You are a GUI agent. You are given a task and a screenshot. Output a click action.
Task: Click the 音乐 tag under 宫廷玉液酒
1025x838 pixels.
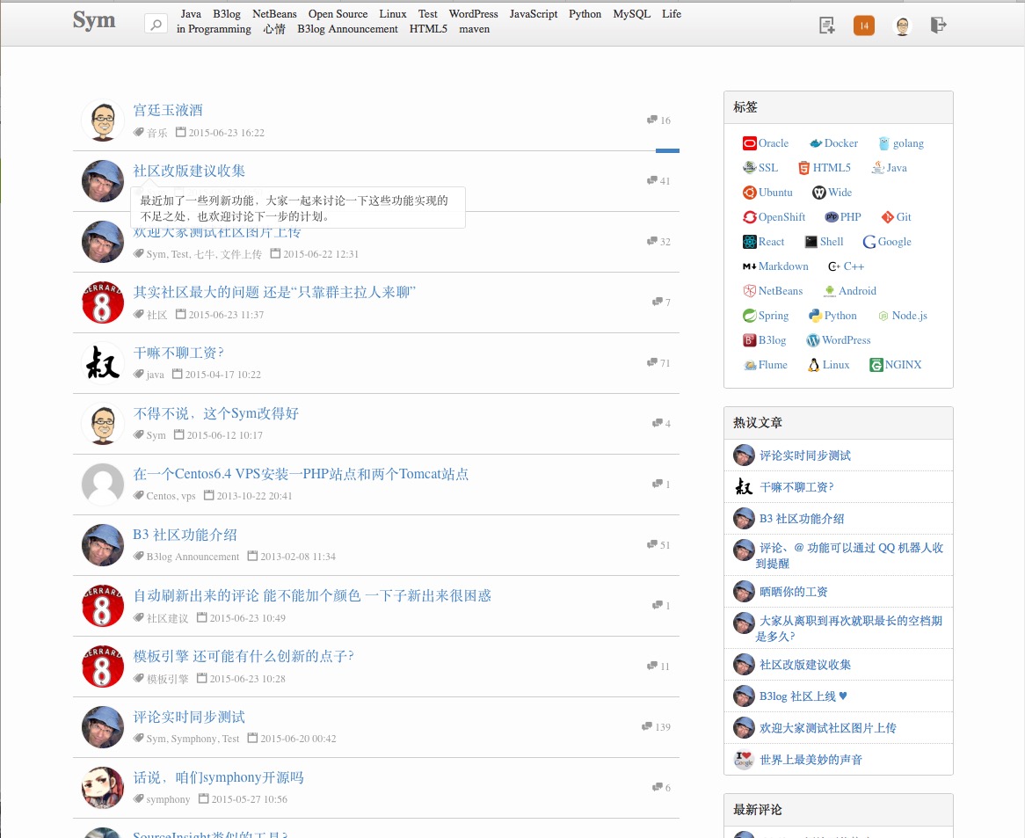click(x=156, y=133)
